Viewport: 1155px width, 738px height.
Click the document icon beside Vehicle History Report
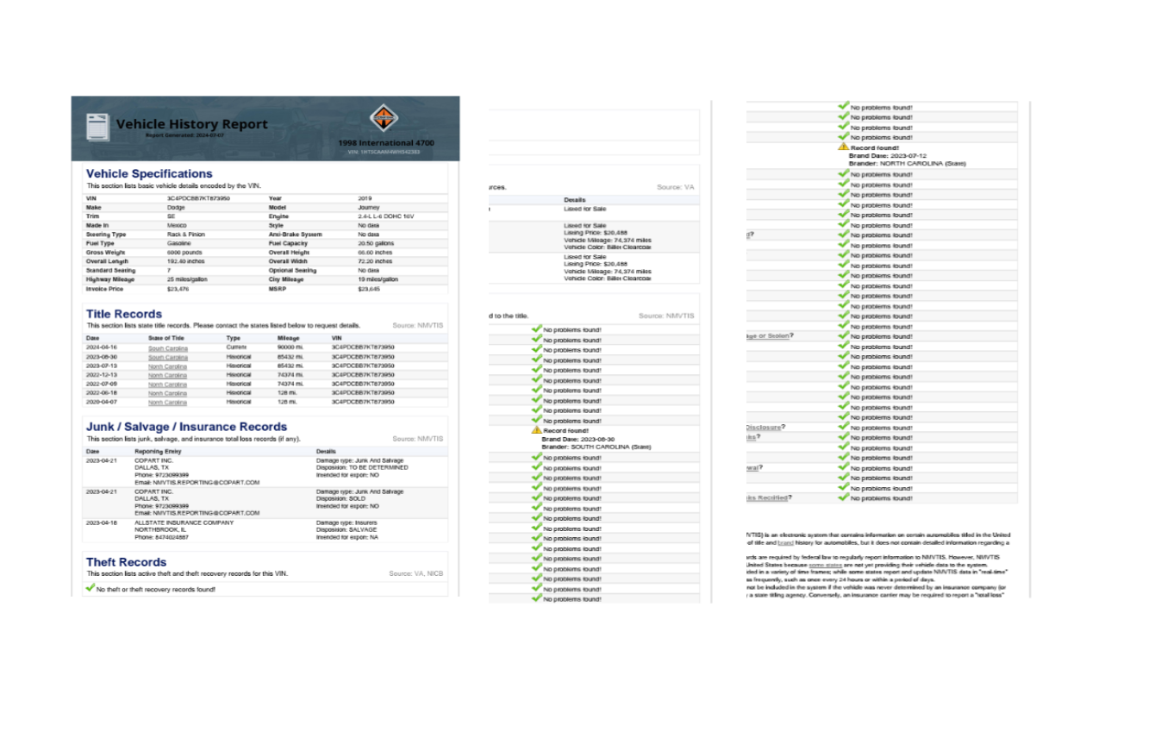98,128
